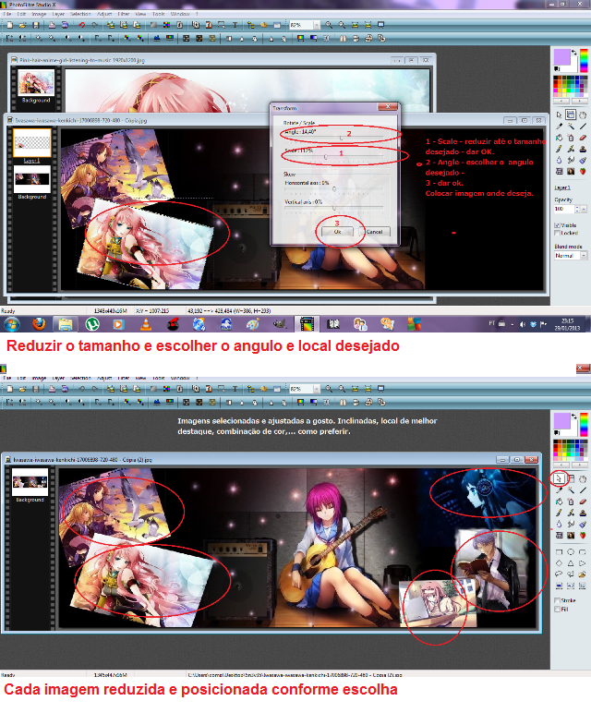Screen dimensions: 591x713
Task: Open the Selection menu in upper window
Action: click(x=80, y=14)
